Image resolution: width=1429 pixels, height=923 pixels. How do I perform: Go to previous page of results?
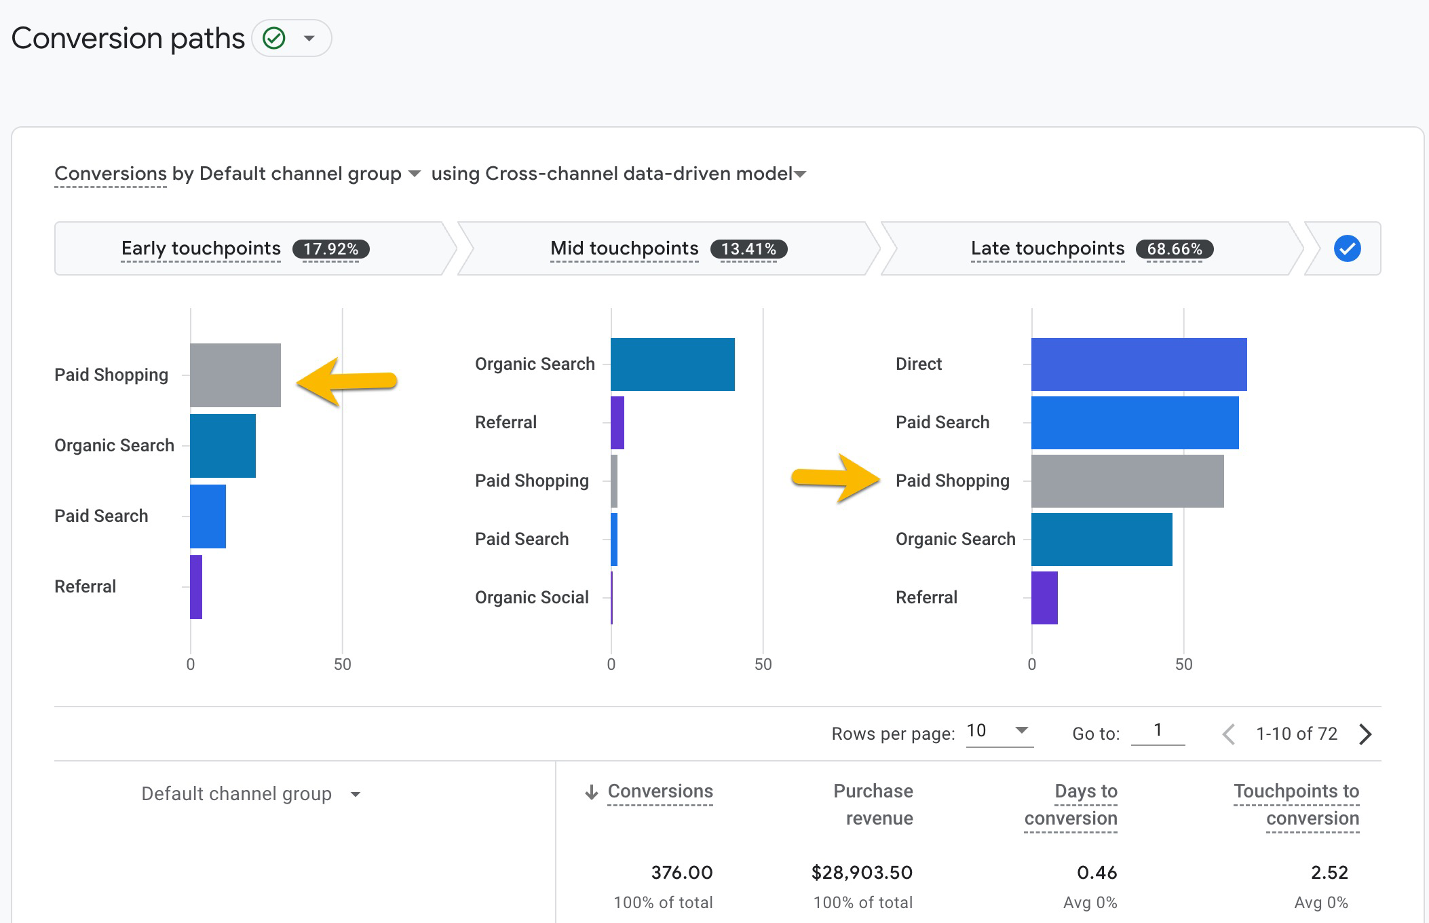click(x=1228, y=734)
